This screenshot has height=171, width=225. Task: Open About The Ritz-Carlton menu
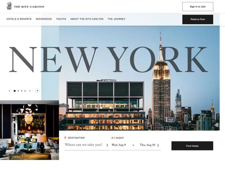[x=87, y=19]
